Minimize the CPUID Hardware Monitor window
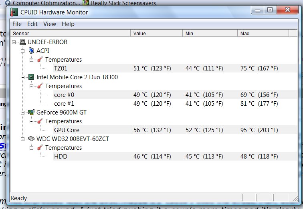The image size is (303, 209). coord(257,10)
